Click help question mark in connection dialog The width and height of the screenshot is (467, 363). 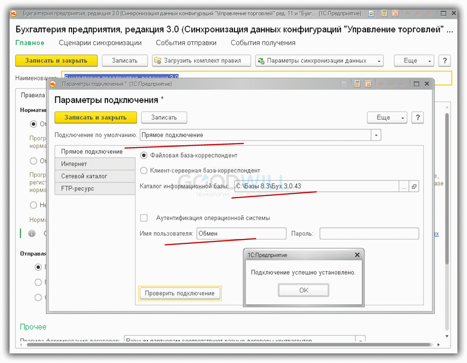(418, 117)
